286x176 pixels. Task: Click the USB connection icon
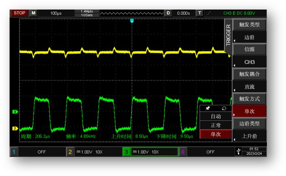(238, 151)
